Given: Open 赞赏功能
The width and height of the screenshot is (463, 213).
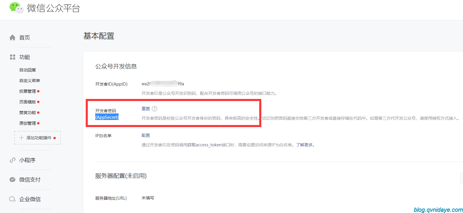Looking at the screenshot, I should (28, 113).
